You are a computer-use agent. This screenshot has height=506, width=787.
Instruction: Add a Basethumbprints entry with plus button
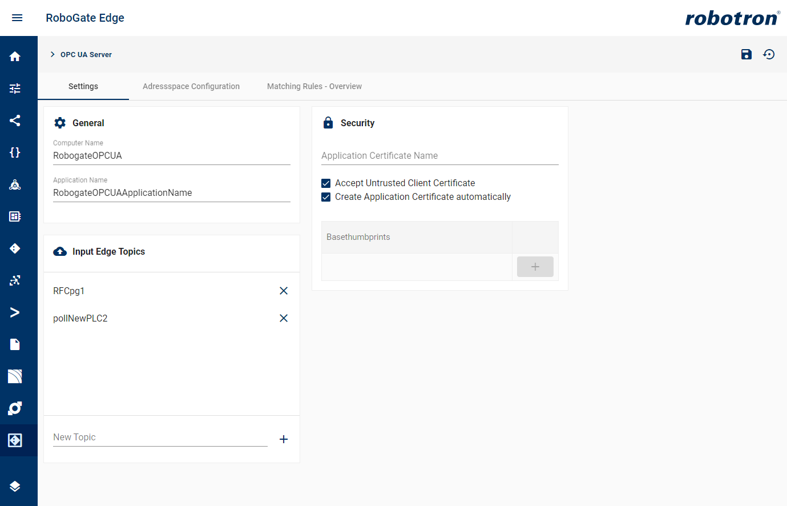tap(535, 267)
